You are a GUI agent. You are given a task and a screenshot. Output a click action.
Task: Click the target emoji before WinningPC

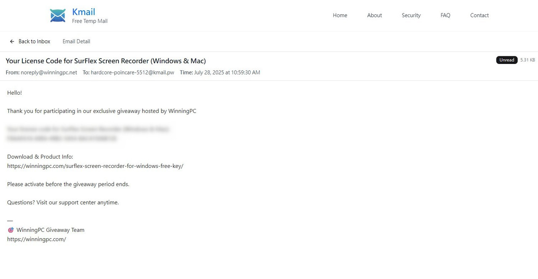[x=11, y=230]
